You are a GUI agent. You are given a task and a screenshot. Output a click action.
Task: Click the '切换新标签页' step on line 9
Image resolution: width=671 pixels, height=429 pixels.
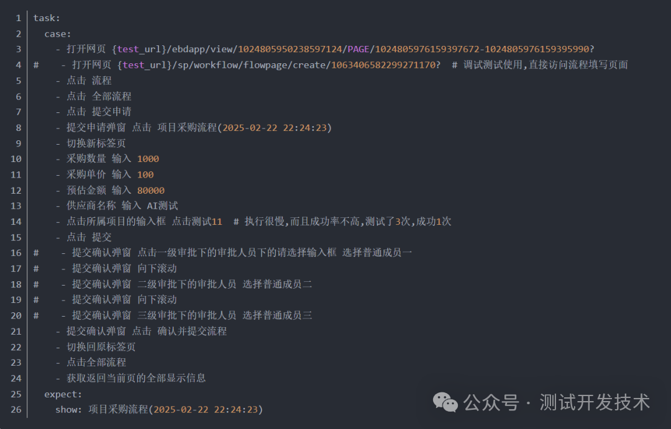coord(96,143)
